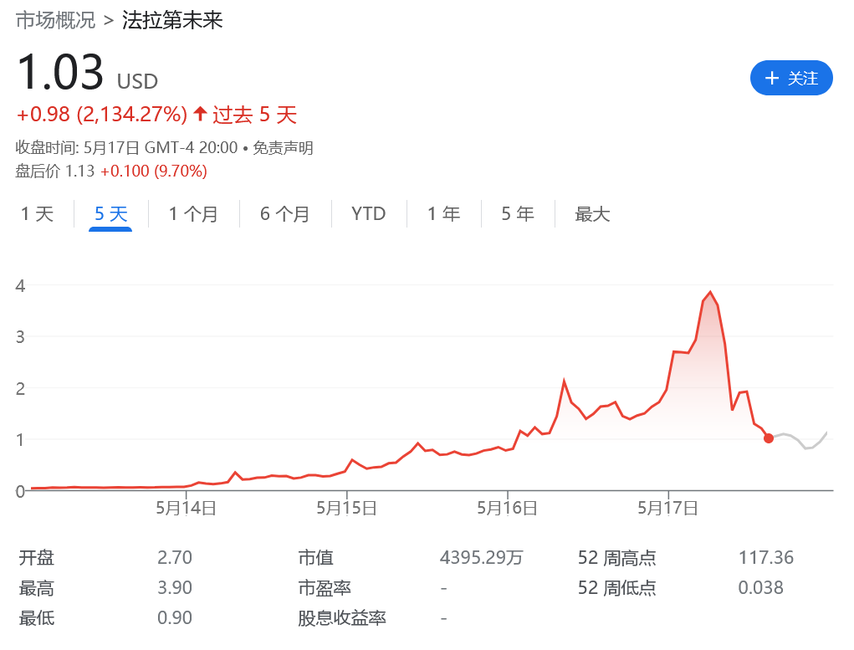Click the 5月15日 date label on axis
This screenshot has width=854, height=650.
pyautogui.click(x=347, y=509)
